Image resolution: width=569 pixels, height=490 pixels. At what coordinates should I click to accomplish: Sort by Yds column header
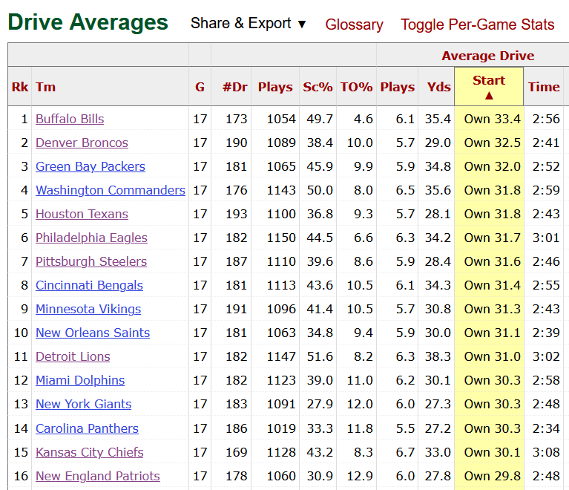pyautogui.click(x=438, y=87)
